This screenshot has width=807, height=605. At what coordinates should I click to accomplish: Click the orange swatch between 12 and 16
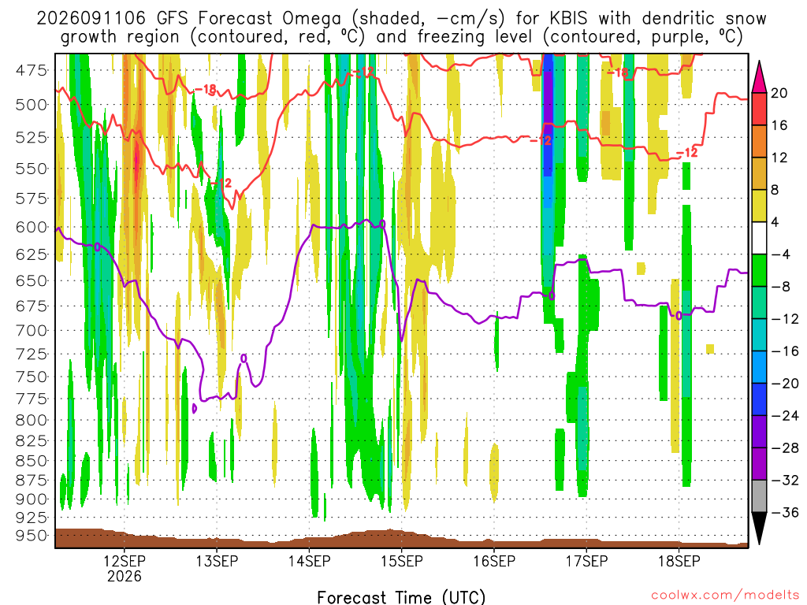(x=759, y=141)
